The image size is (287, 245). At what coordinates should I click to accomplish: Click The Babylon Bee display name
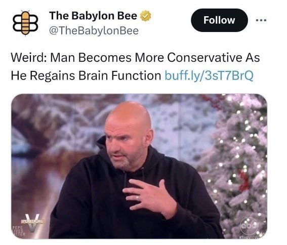click(x=93, y=16)
